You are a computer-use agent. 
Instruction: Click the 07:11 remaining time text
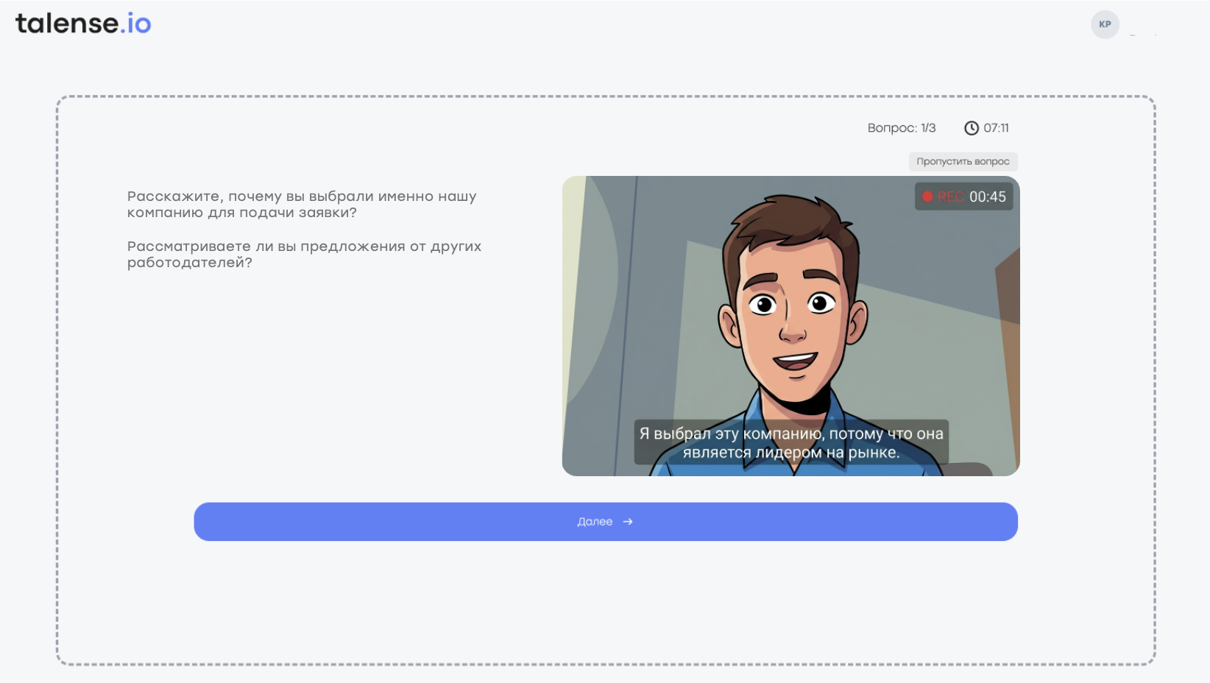pos(996,128)
